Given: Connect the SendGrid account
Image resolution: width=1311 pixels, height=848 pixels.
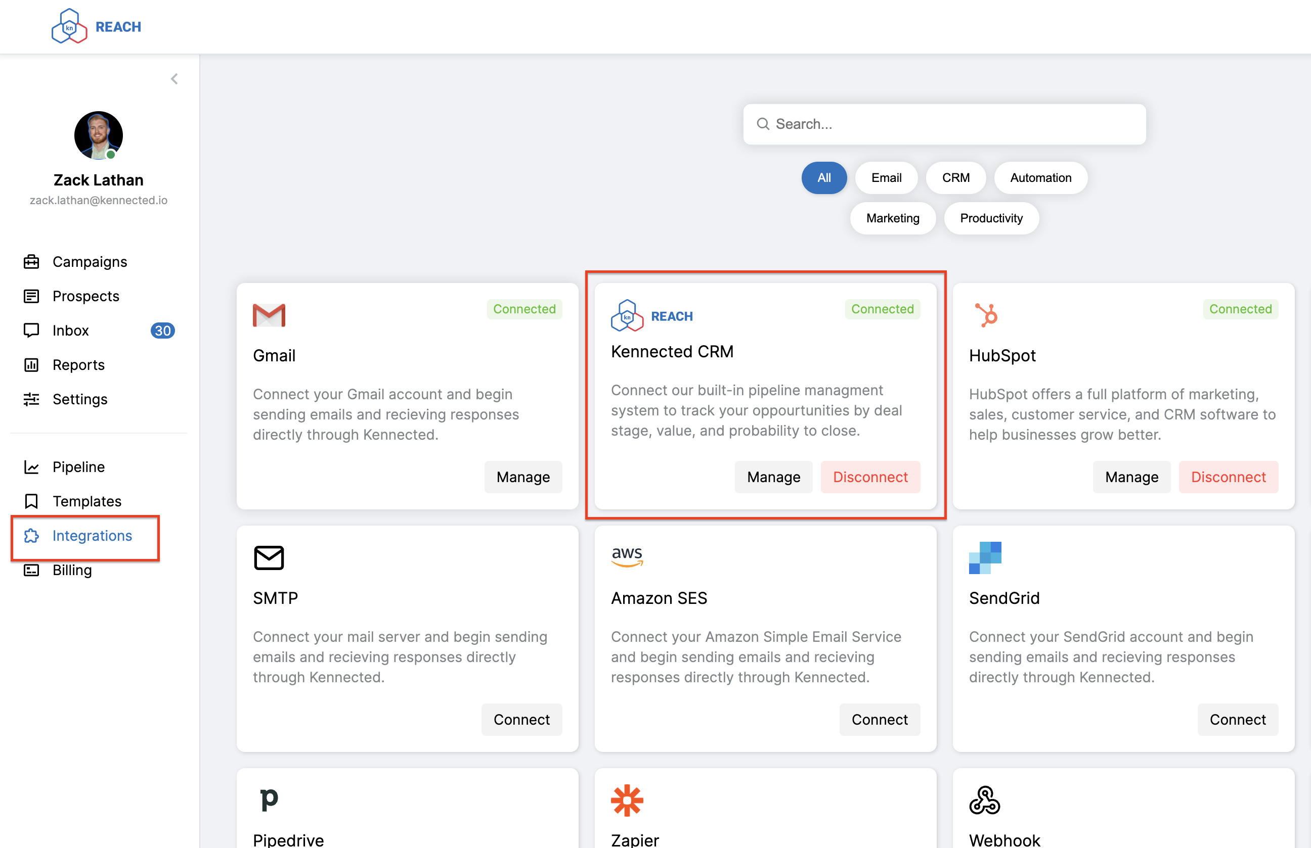Looking at the screenshot, I should pos(1237,720).
